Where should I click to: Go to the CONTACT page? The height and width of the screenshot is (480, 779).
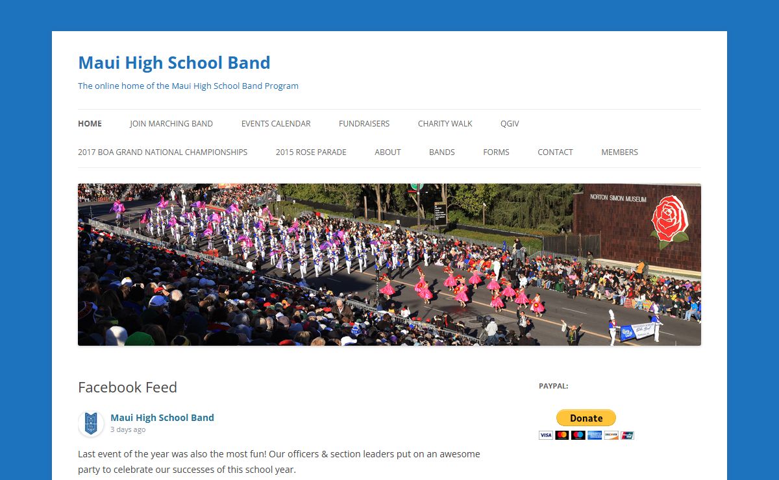(555, 152)
